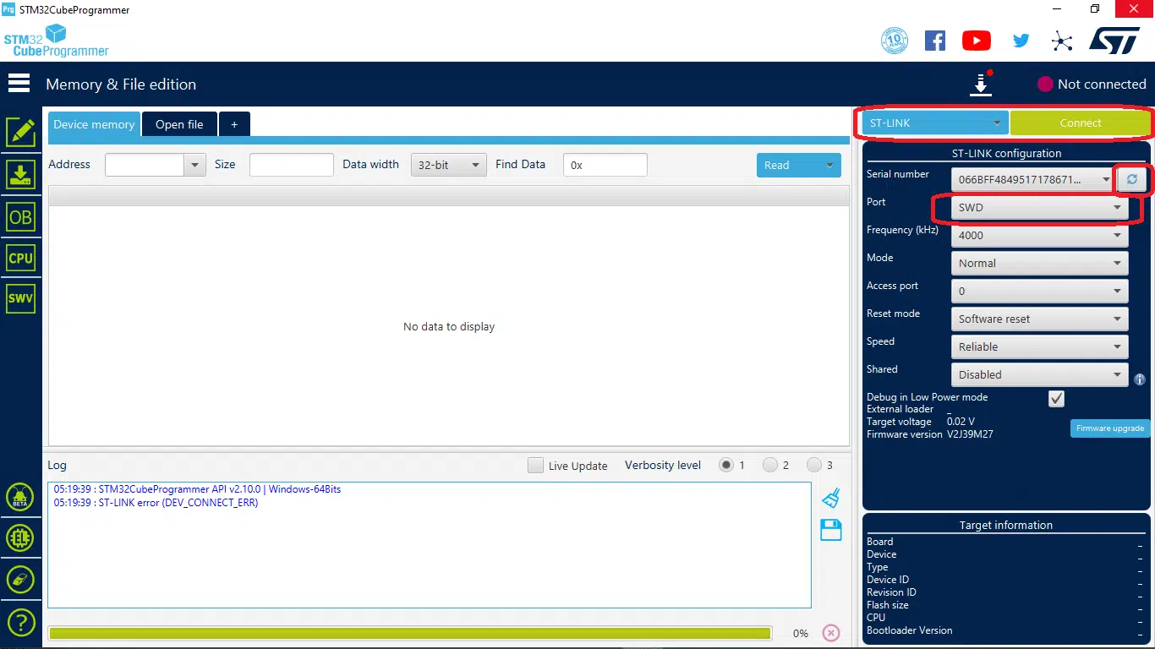Click the green Connect button

click(1081, 123)
